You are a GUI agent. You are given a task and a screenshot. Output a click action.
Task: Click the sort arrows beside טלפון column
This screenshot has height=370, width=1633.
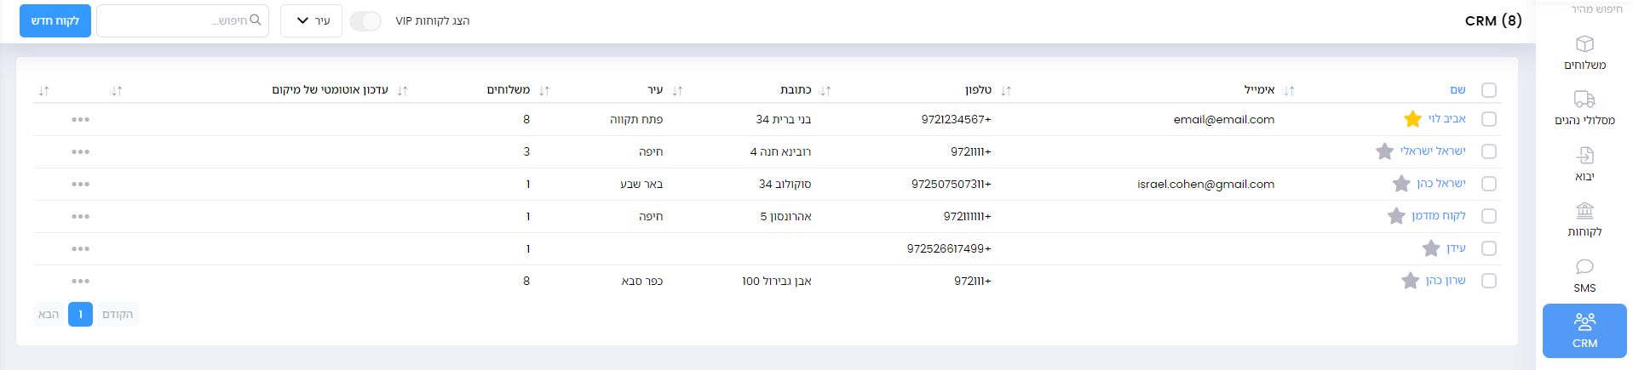pyautogui.click(x=1006, y=90)
